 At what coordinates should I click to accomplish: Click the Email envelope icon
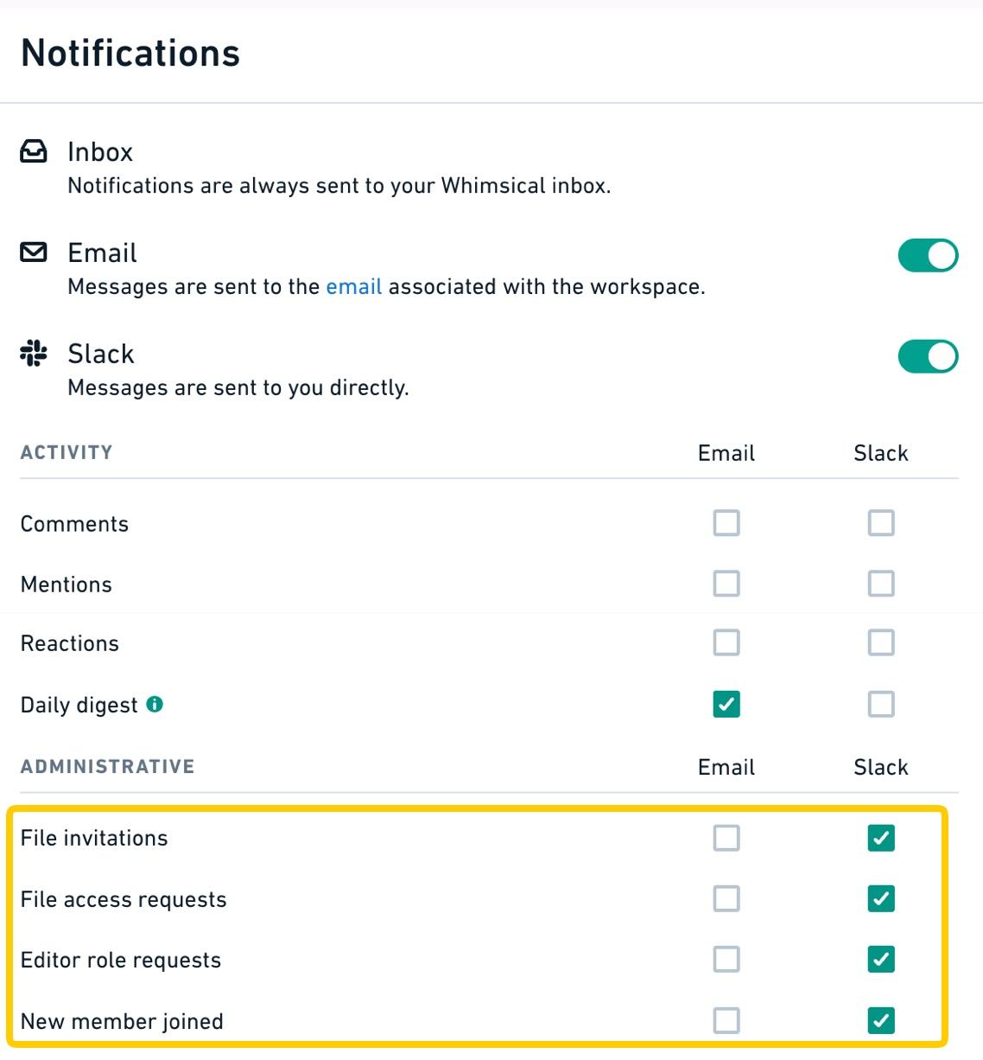pos(34,252)
